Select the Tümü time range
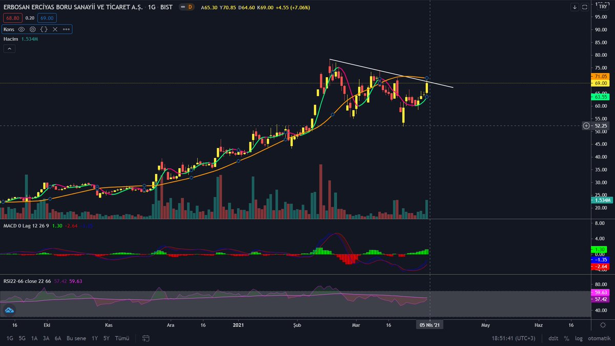 122,338
